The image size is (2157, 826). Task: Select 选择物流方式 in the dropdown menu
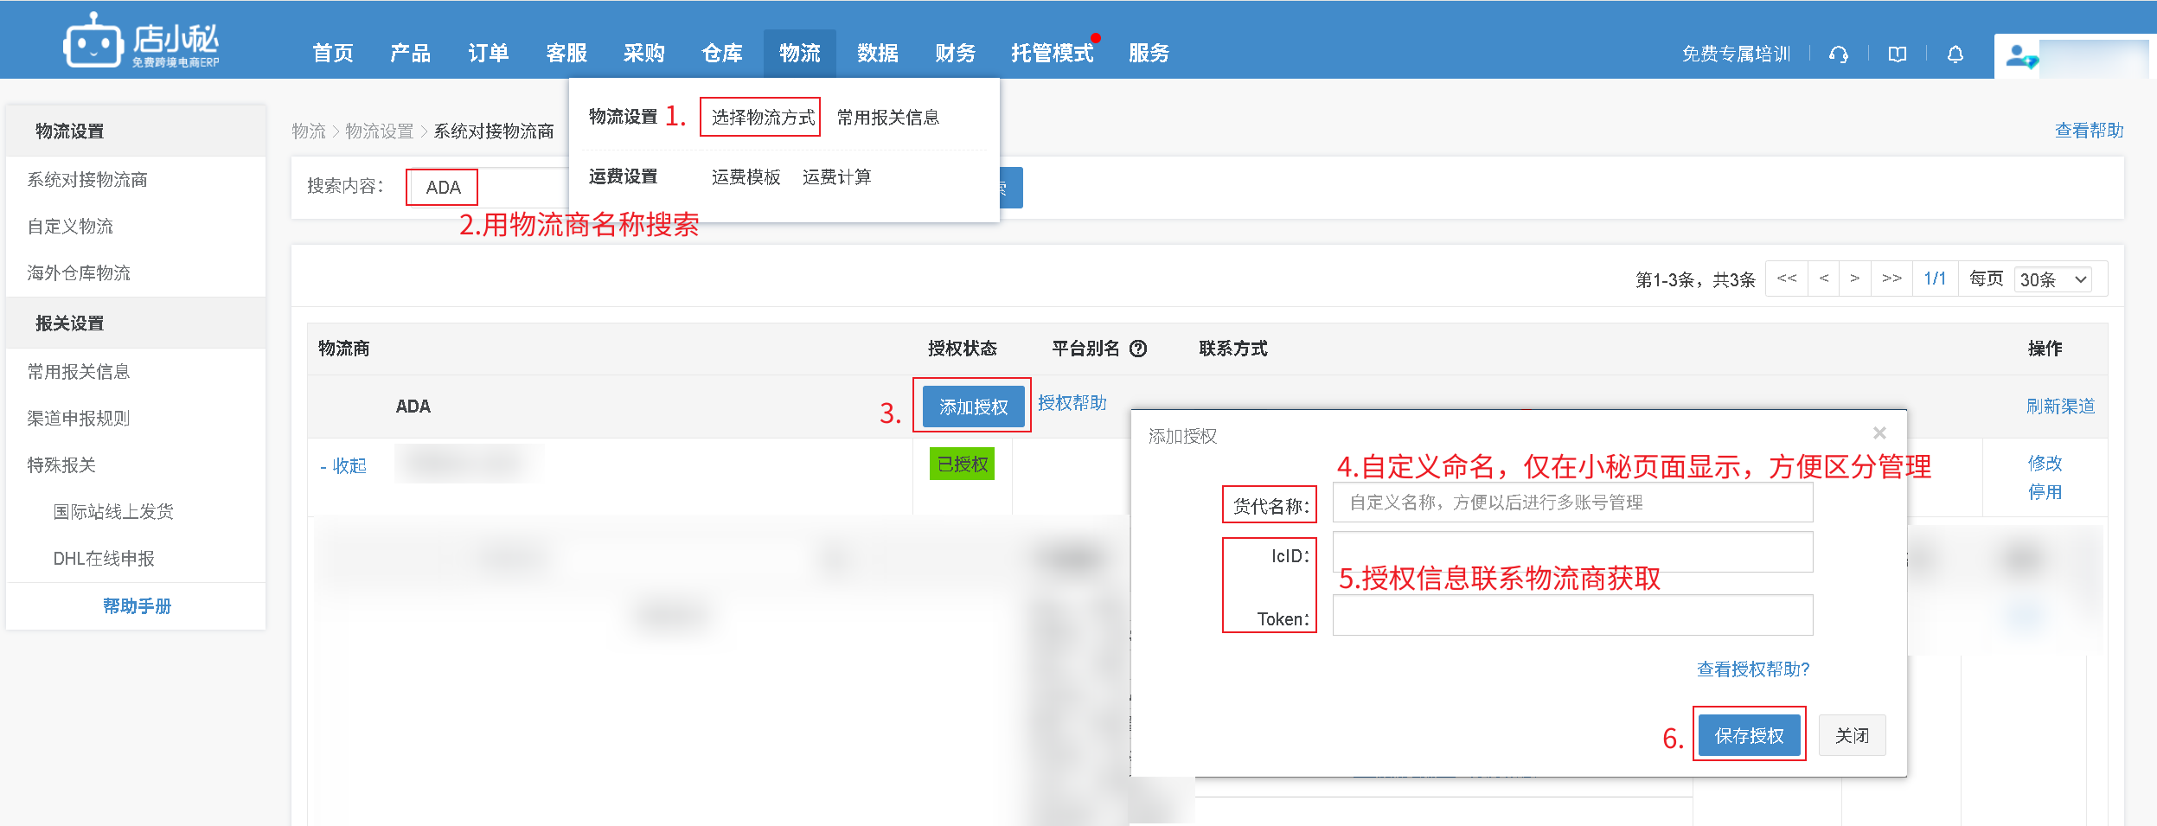point(762,118)
